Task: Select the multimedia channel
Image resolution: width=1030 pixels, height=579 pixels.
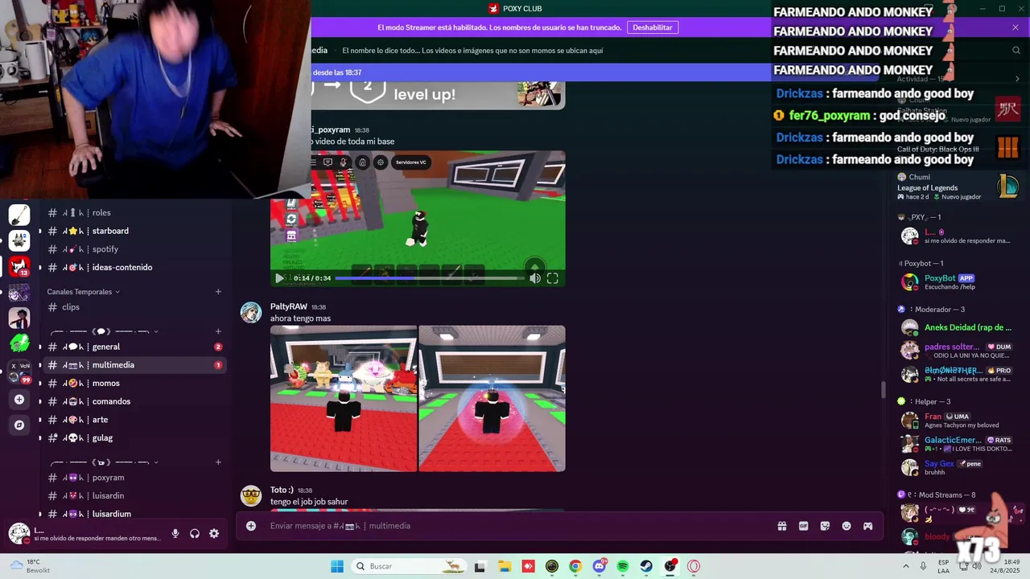Action: click(x=133, y=365)
